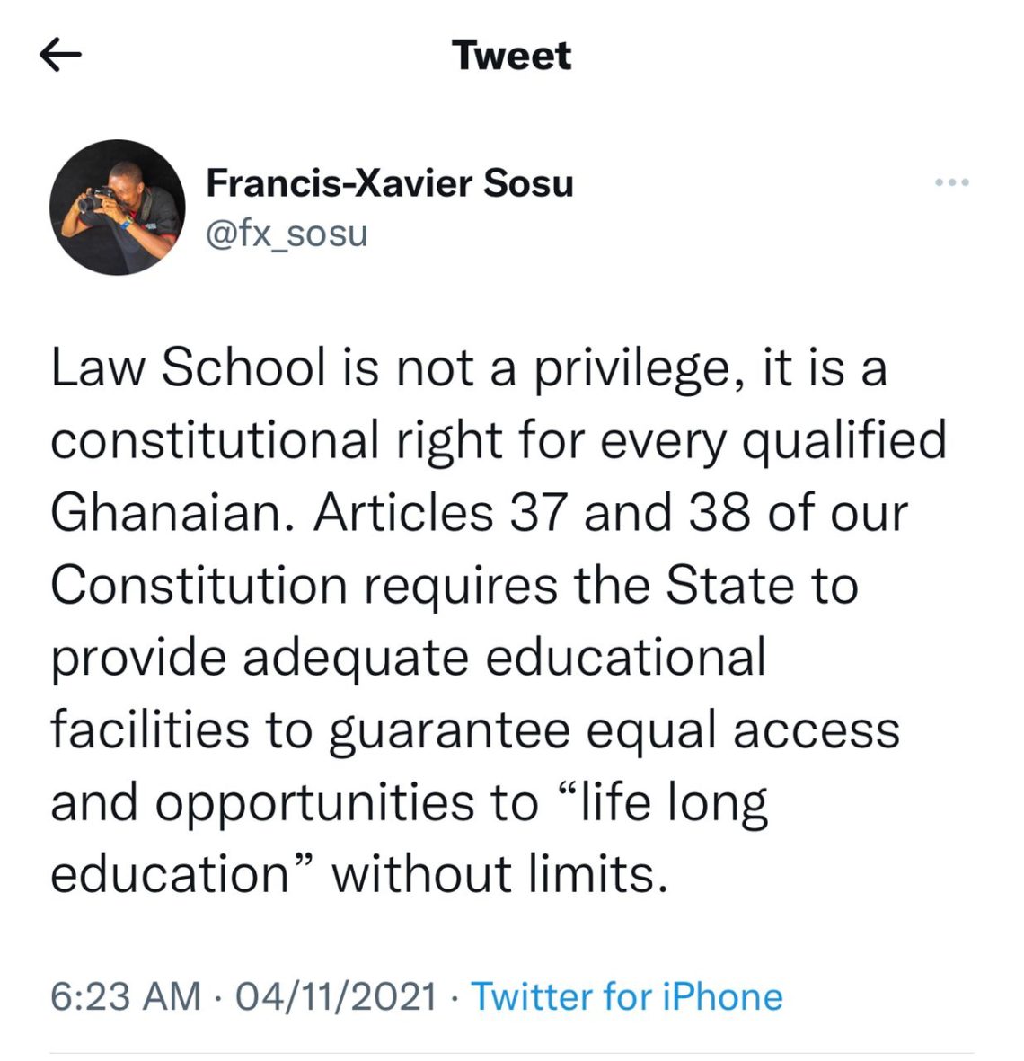Viewport: 1024px width, 1061px height.
Task: Open the @fx_sosu handle
Action: click(287, 234)
